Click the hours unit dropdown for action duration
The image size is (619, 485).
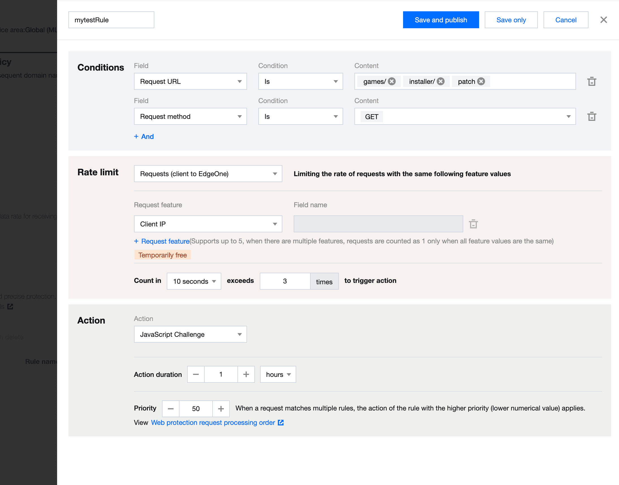tap(278, 374)
